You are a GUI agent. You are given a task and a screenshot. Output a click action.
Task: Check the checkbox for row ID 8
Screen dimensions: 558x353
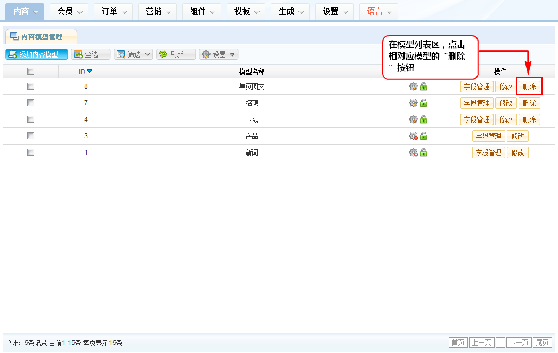tap(30, 86)
